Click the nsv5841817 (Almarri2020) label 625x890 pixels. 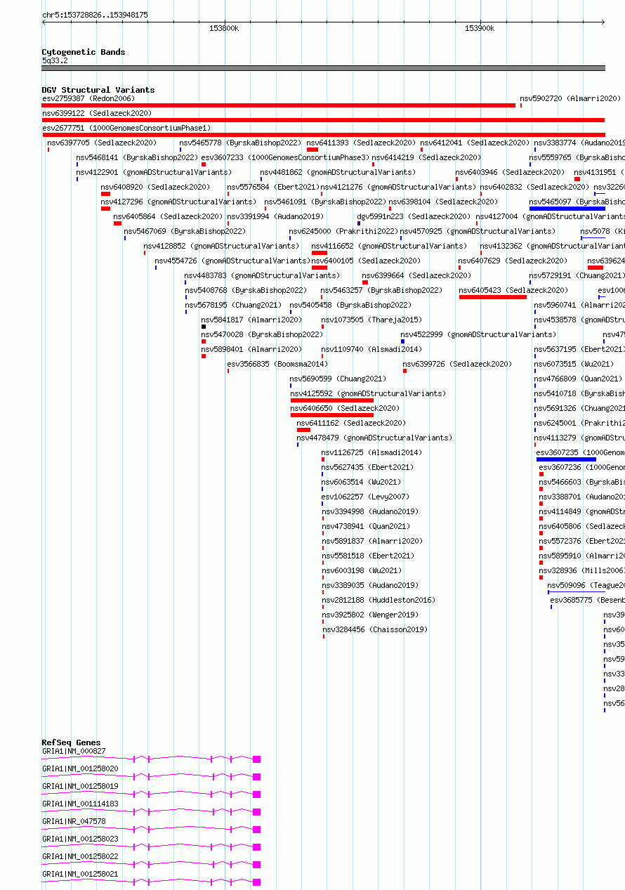point(252,320)
